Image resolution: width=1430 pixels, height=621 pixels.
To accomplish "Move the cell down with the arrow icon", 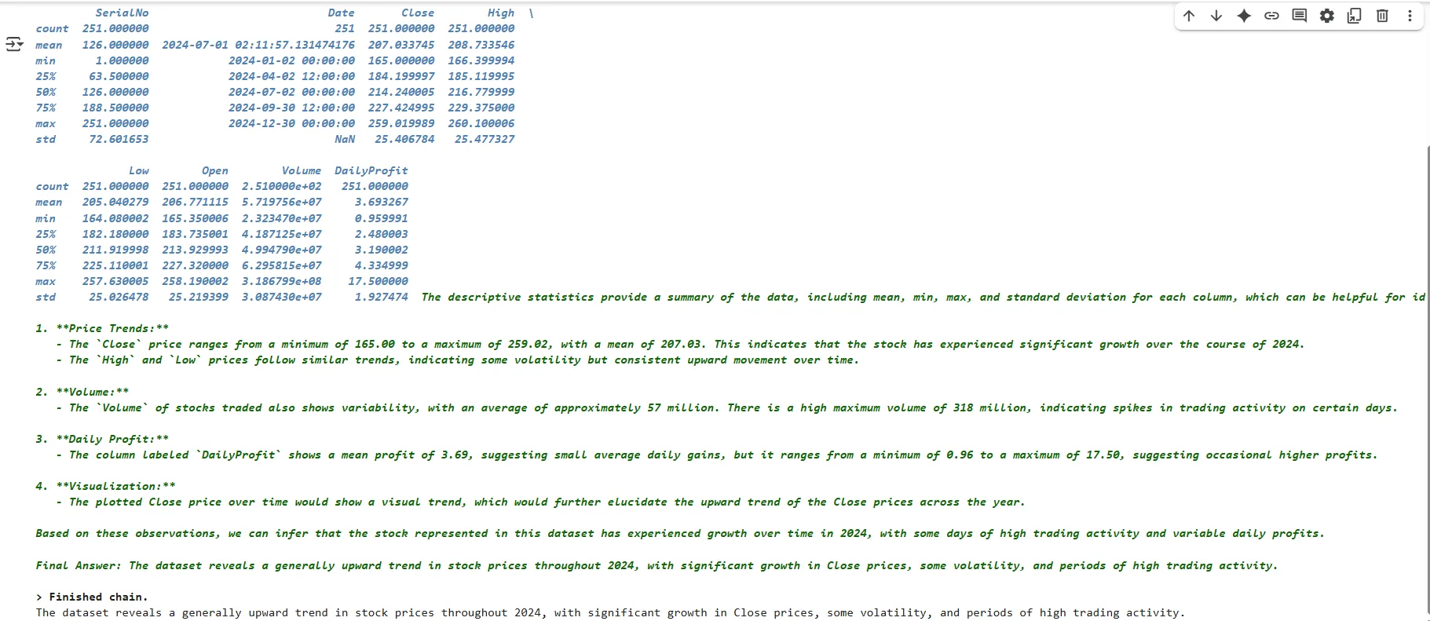I will [x=1216, y=16].
